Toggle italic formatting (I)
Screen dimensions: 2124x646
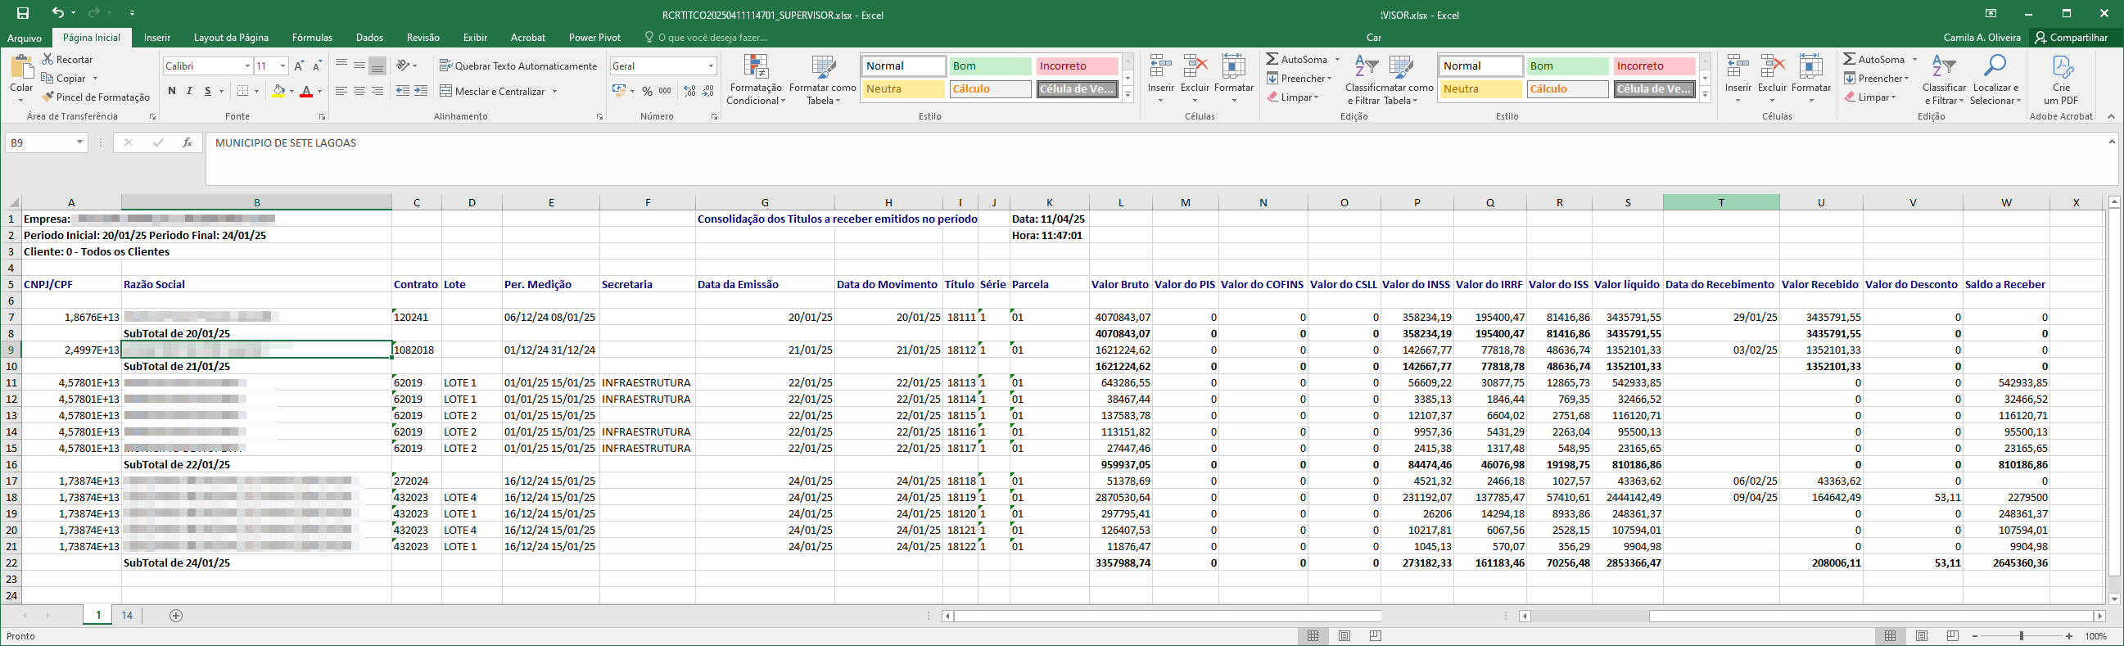click(x=190, y=92)
